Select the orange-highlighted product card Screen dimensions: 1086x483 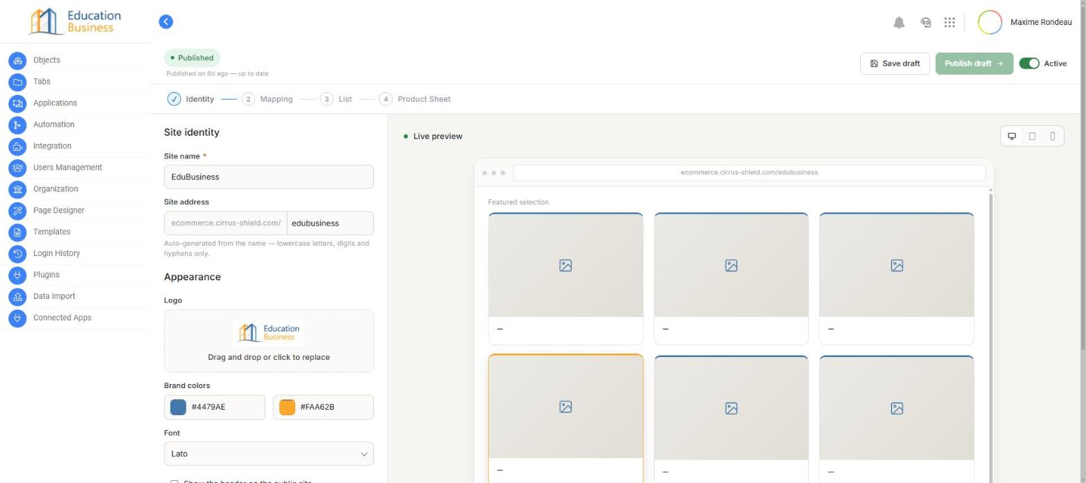click(x=566, y=419)
